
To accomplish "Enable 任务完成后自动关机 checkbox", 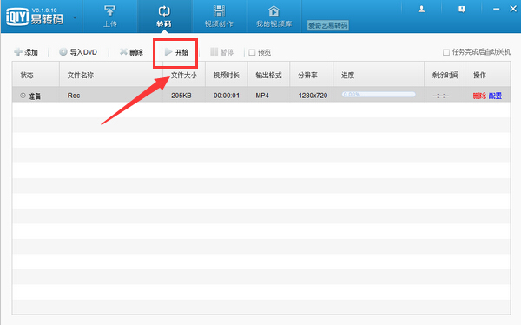I will click(446, 52).
